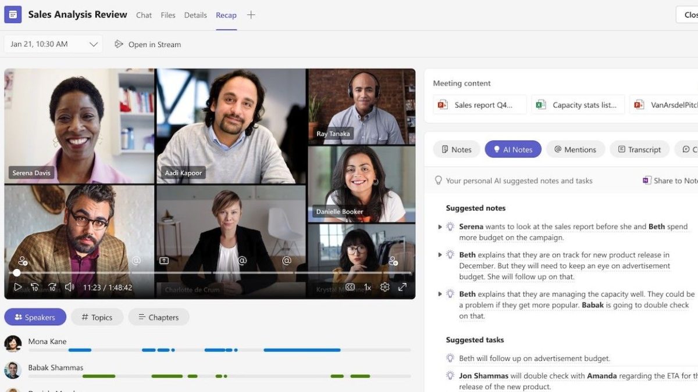Click Babak Shammas's avatar
This screenshot has height=392, width=698.
13,370
